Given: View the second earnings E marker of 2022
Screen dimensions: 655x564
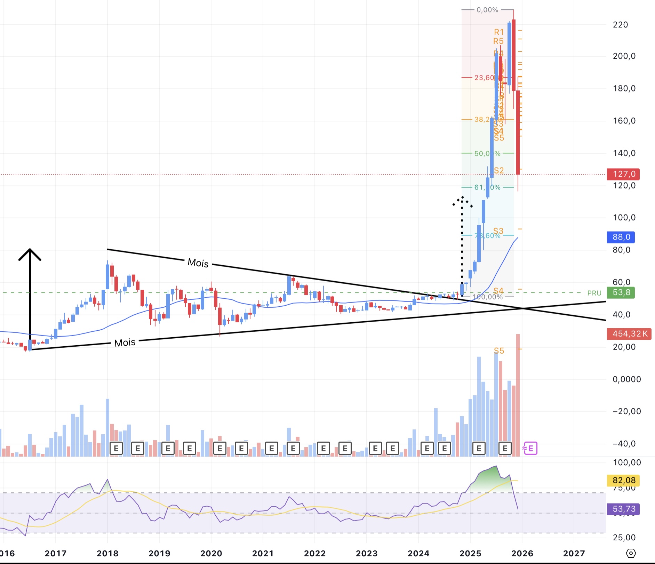Looking at the screenshot, I should click(345, 448).
